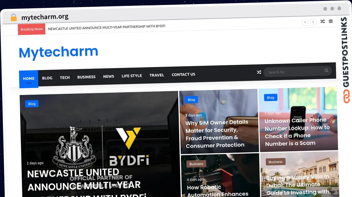Open the CONTACT US menu item
This screenshot has height=197, width=352.
183,75
